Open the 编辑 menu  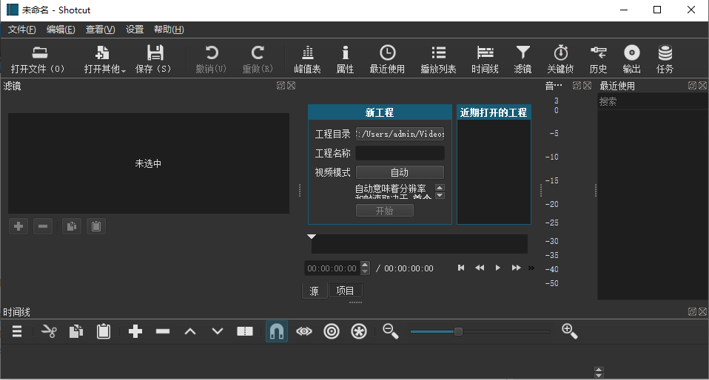(61, 30)
